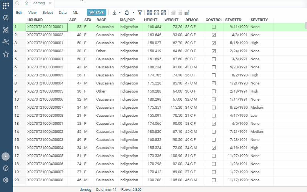Uncheck CONTROL box for row 16
The image size is (307, 192).
(214, 148)
